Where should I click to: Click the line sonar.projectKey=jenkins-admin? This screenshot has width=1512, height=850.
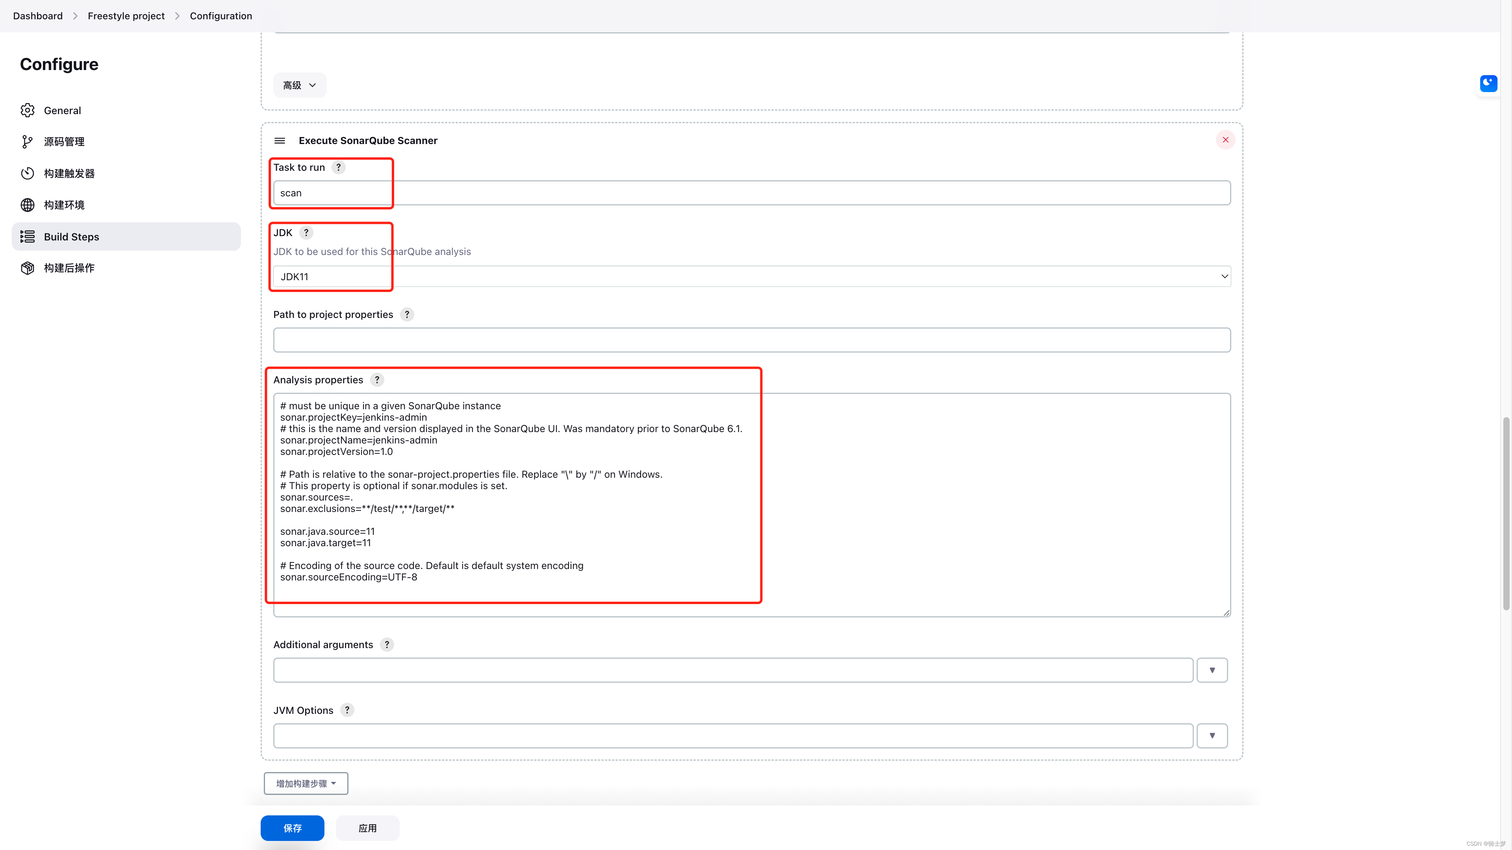353,417
